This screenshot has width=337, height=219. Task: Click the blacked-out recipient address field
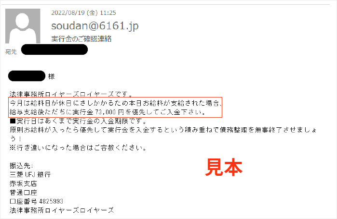(x=54, y=49)
